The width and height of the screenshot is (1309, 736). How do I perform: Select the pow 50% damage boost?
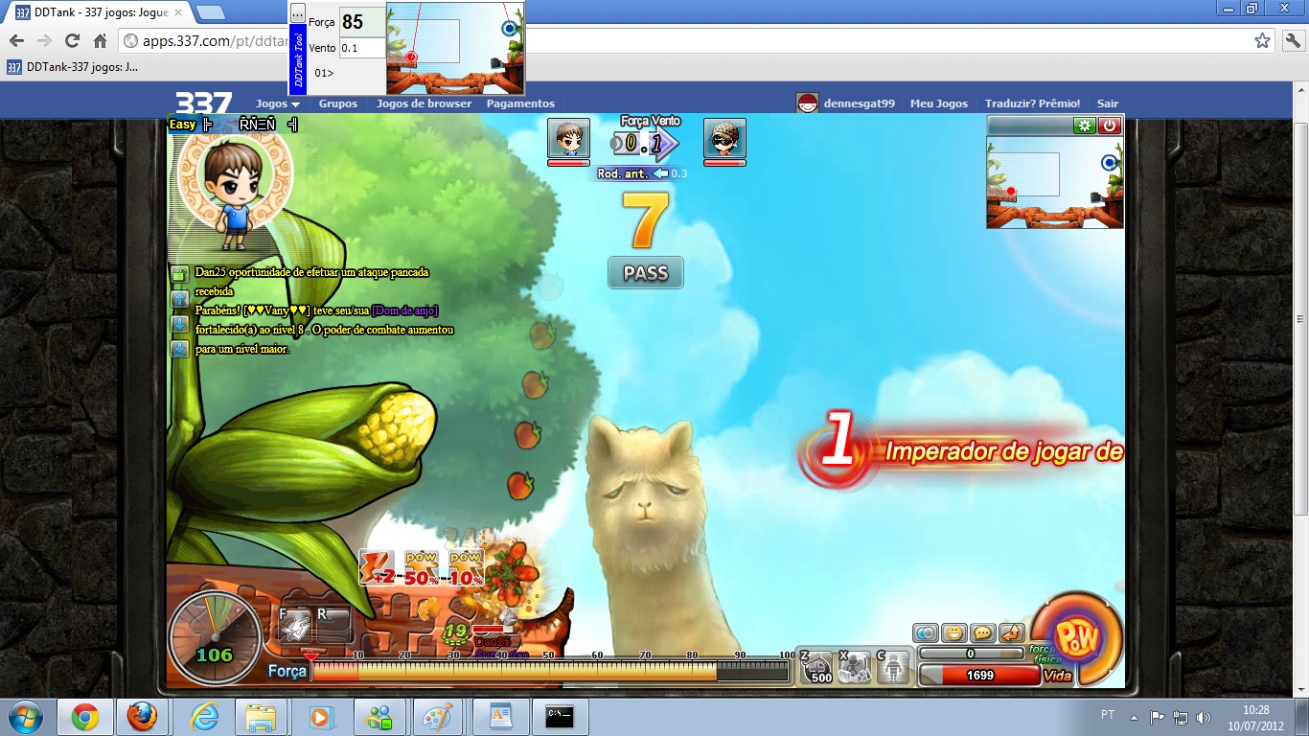[421, 566]
